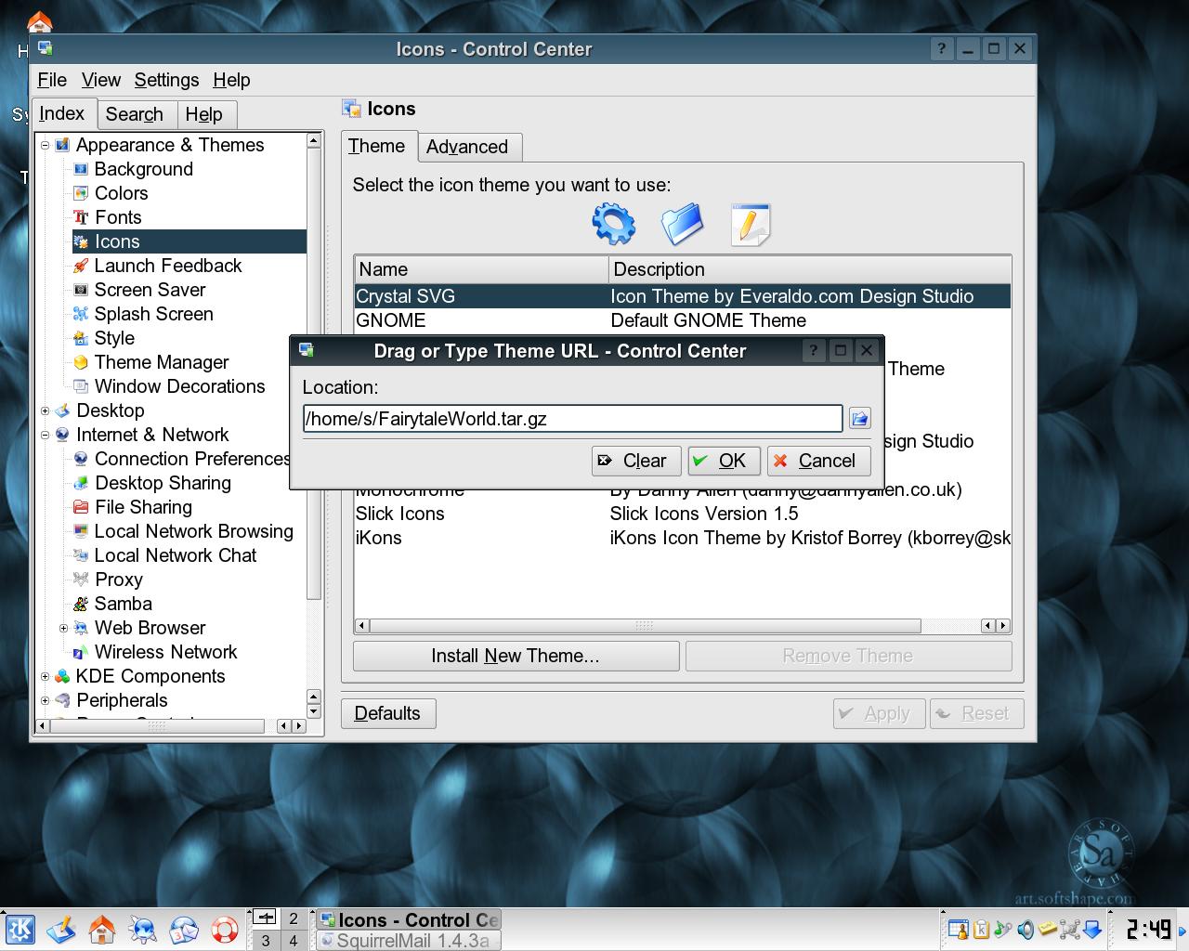Click the theme list horizontal scrollbar

pyautogui.click(x=683, y=626)
